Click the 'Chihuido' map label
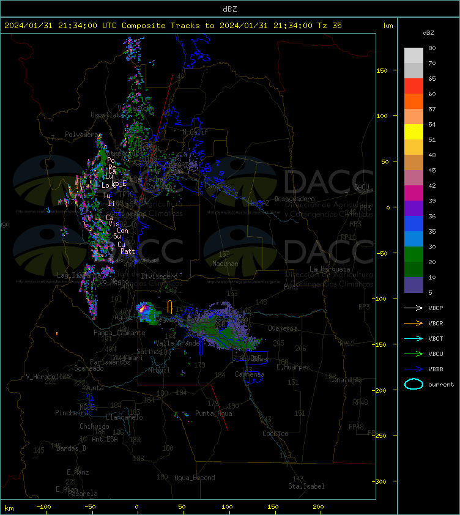This screenshot has height=515, width=460. 94,426
